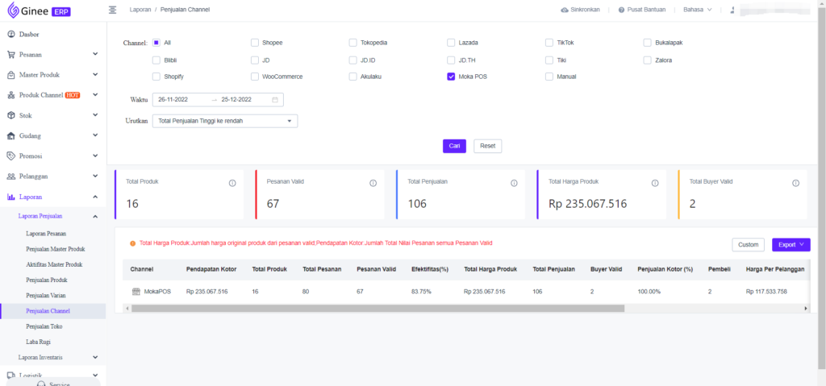Viewport: 826px width, 386px height.
Task: Click the table horizontal scrollbar thumb
Action: coord(378,309)
